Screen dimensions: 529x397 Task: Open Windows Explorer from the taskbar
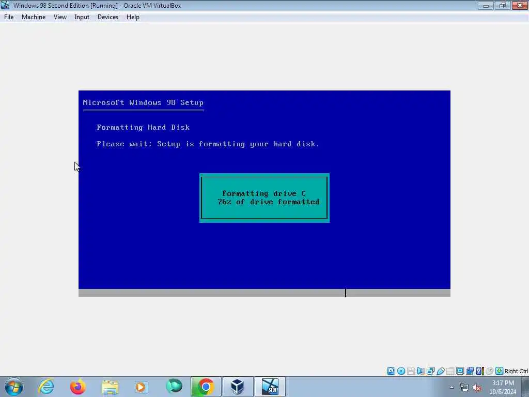pyautogui.click(x=110, y=387)
